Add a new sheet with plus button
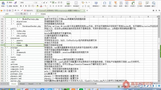The height and width of the screenshot is (90, 161). point(40,84)
